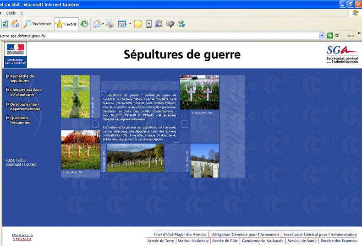Click the Windows flag logo
This screenshot has width=362, height=246.
pos(355,13)
